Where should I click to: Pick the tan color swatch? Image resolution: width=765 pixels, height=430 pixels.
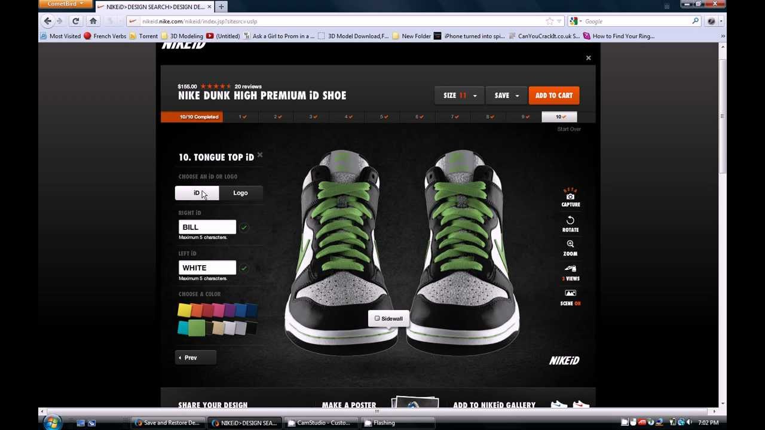tap(218, 327)
